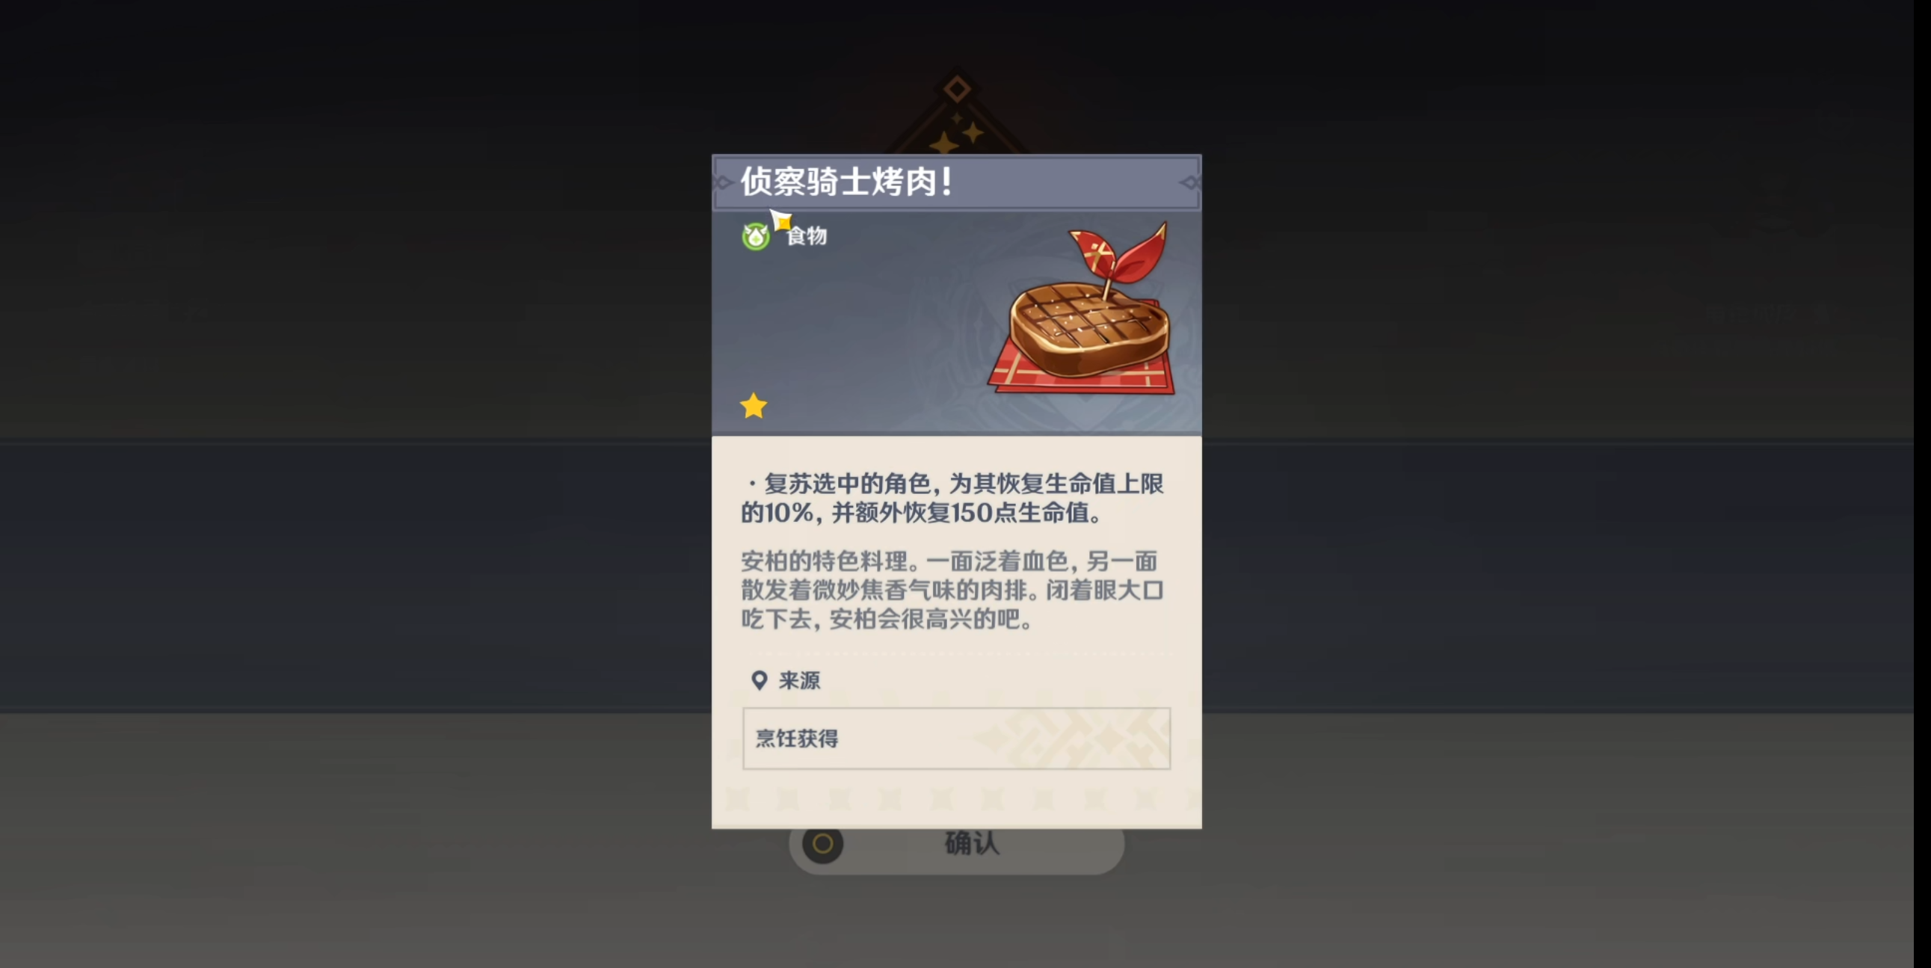Click the 安柏 specialty dish flavor text

(x=952, y=590)
